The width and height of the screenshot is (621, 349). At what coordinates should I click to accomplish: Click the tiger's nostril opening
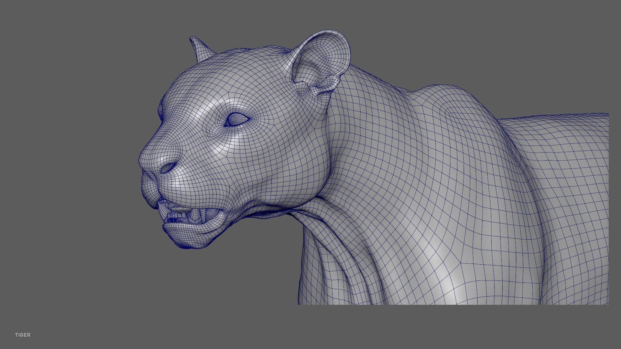(168, 168)
